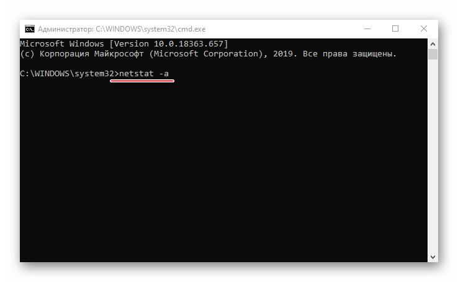Click the empty title bar area

pos(279,29)
